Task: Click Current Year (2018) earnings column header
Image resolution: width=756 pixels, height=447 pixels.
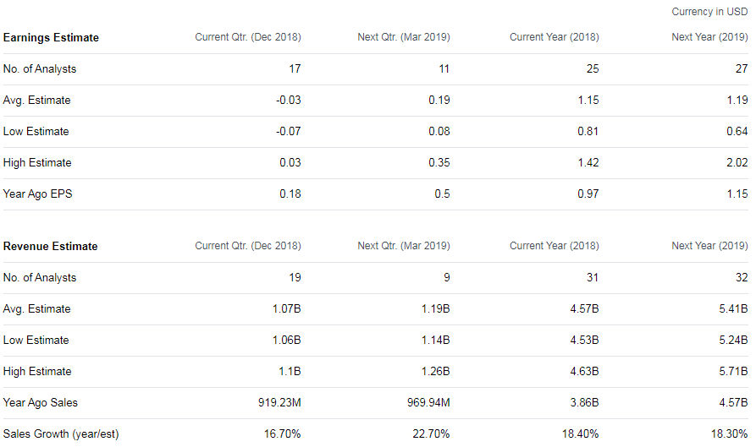Action: [x=554, y=37]
